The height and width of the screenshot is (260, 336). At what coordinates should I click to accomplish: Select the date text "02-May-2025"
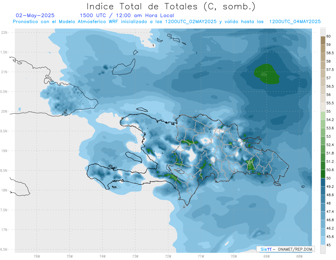[x=35, y=15]
